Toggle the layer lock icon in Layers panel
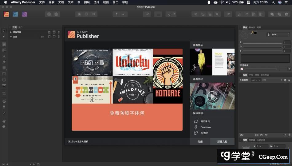The height and width of the screenshot is (166, 292). (x=289, y=80)
